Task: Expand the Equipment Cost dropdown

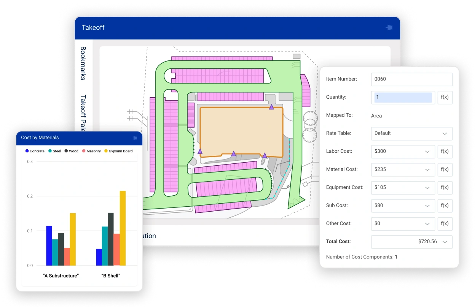Action: point(403,187)
